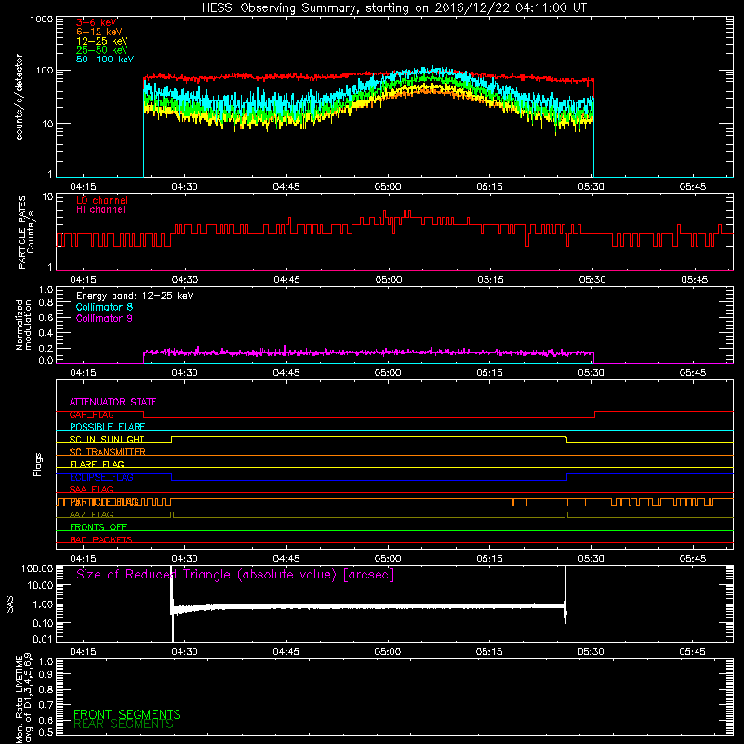Click the green 25-50 keV legend entry

[x=102, y=50]
